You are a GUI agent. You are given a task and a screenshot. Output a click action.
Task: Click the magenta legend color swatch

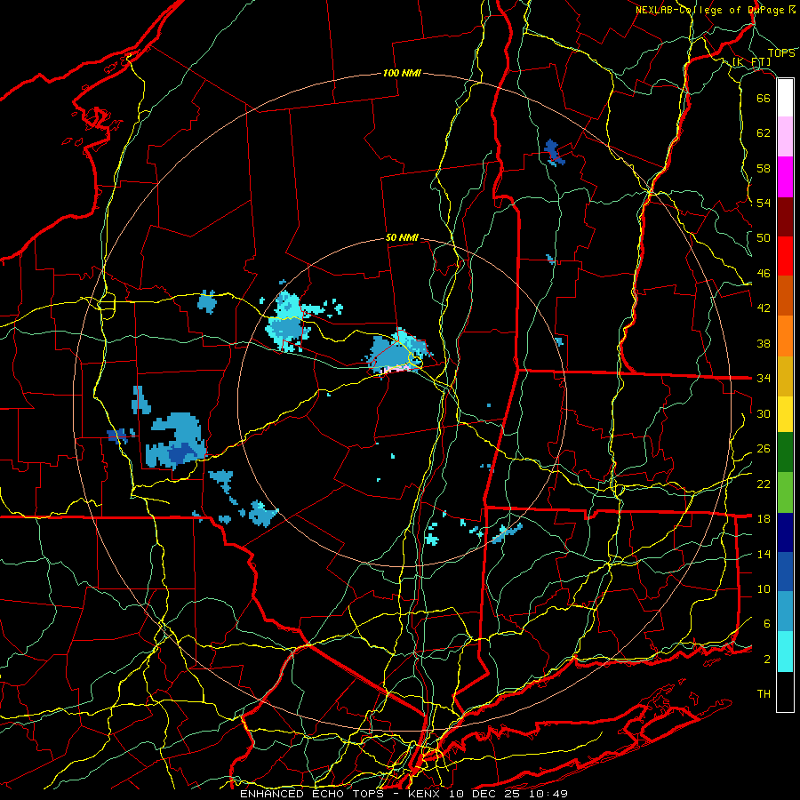tap(785, 177)
